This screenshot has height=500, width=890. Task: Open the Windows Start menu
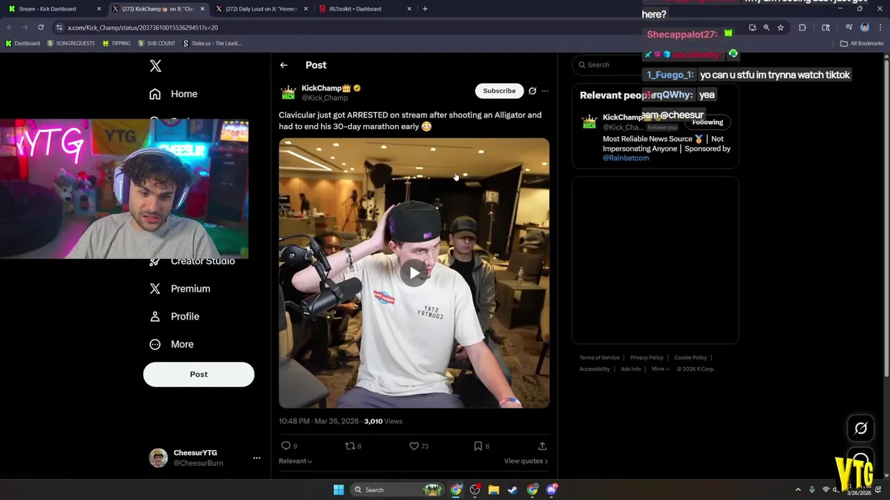[x=339, y=490]
